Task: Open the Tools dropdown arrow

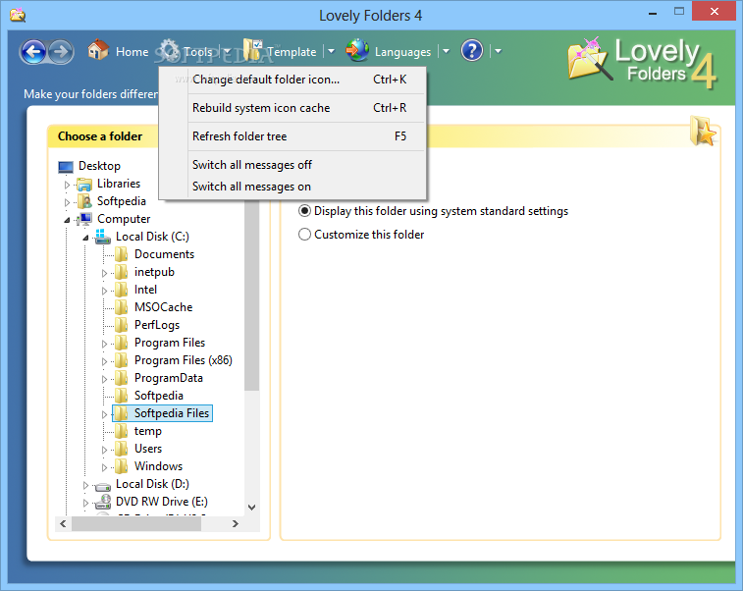Action: click(x=227, y=51)
